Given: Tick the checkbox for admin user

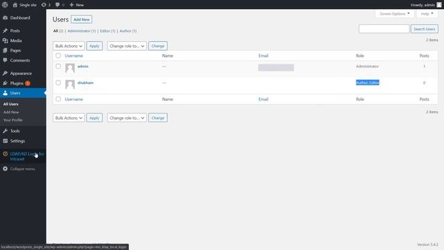Looking at the screenshot, I should (58, 67).
